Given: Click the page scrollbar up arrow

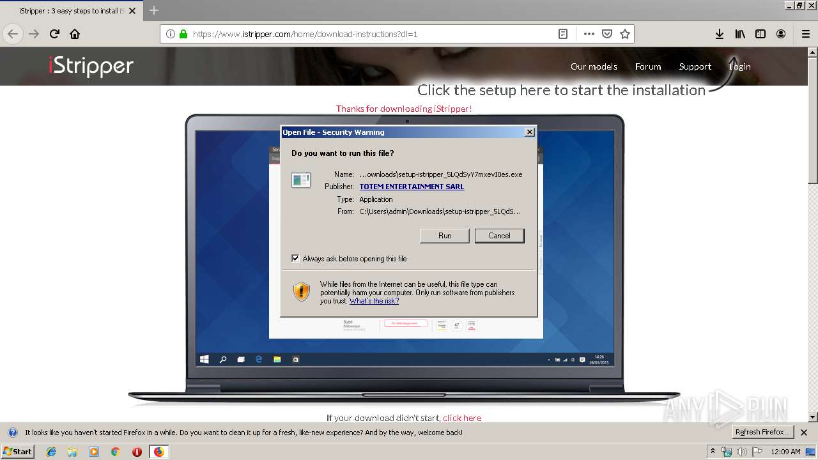Looking at the screenshot, I should pyautogui.click(x=813, y=52).
